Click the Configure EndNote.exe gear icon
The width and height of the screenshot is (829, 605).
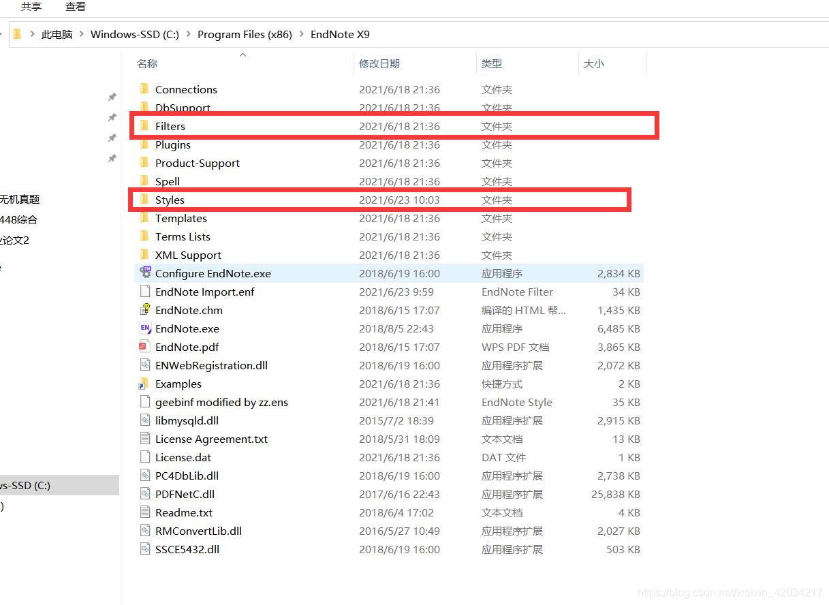tap(145, 273)
